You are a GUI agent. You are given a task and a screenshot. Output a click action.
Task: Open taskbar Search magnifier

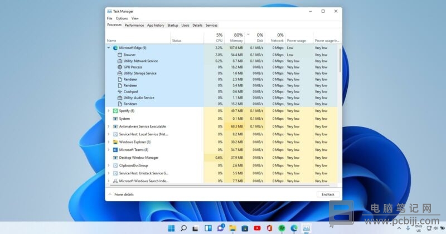(183, 228)
